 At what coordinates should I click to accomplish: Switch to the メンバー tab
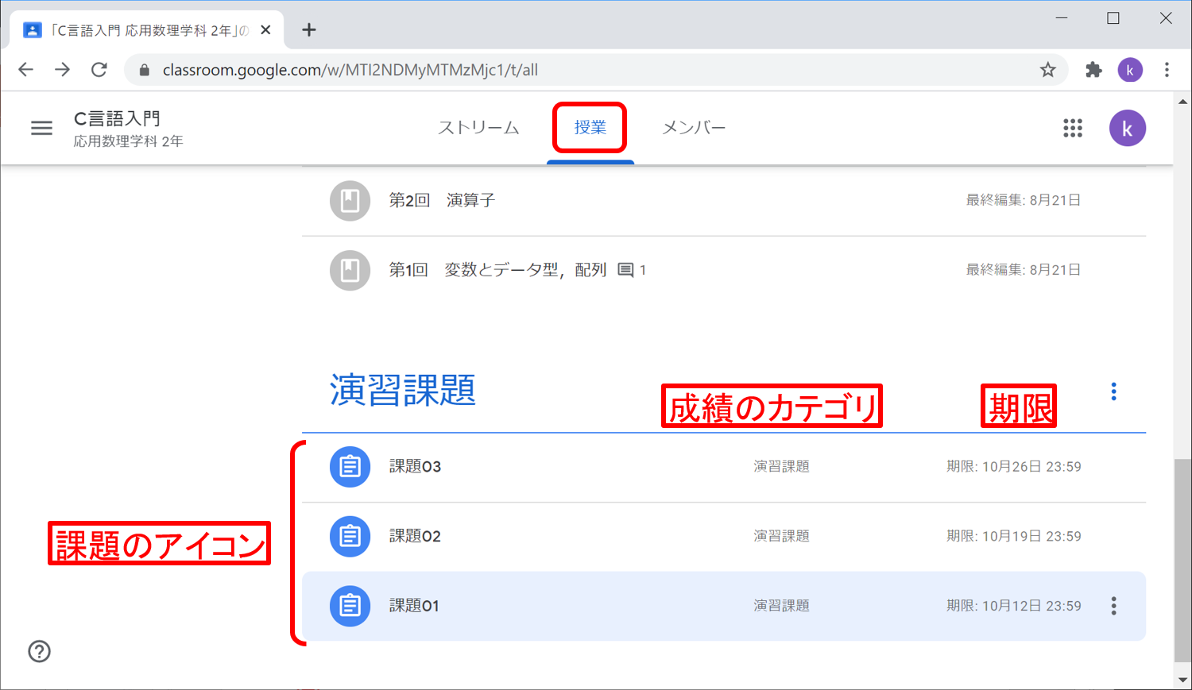click(694, 128)
